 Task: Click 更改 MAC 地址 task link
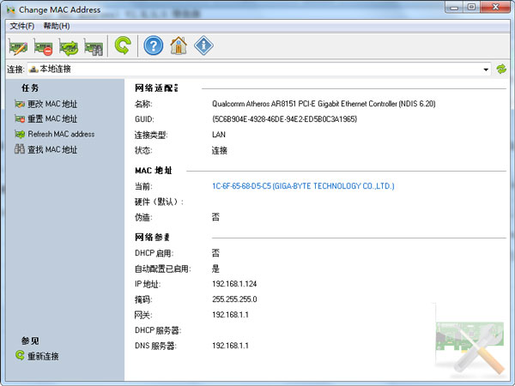(x=52, y=104)
